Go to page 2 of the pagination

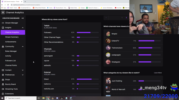[126, 18]
